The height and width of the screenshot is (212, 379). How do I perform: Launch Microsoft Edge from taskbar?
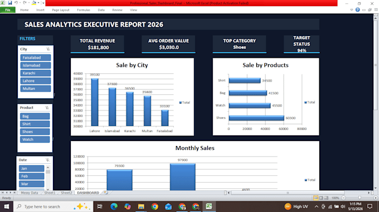(114, 206)
